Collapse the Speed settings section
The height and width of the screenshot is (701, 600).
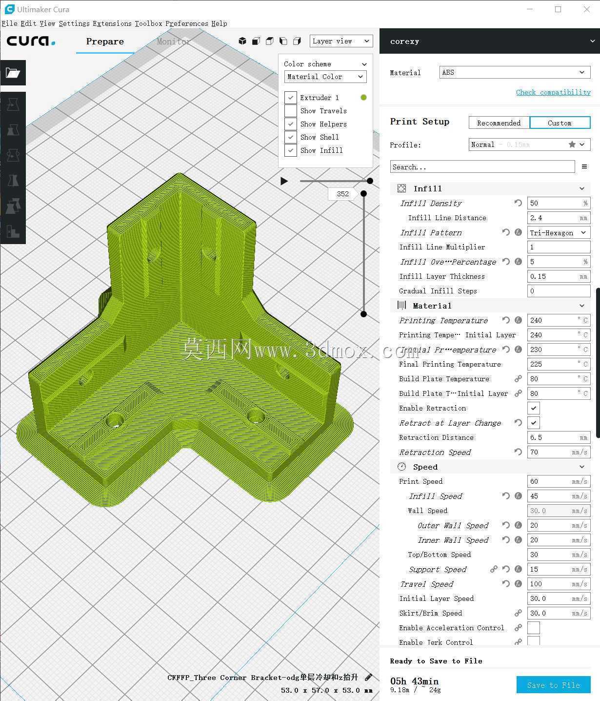pos(581,467)
